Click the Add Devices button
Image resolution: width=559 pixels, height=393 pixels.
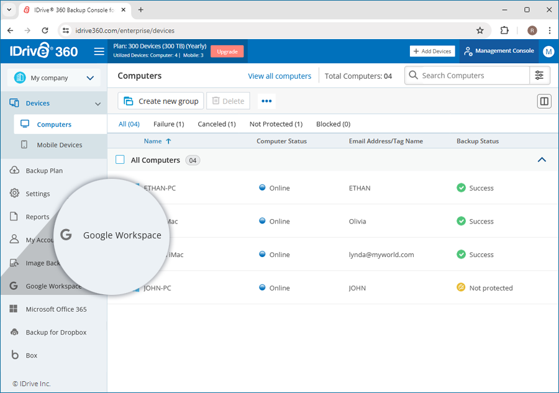tap(432, 52)
